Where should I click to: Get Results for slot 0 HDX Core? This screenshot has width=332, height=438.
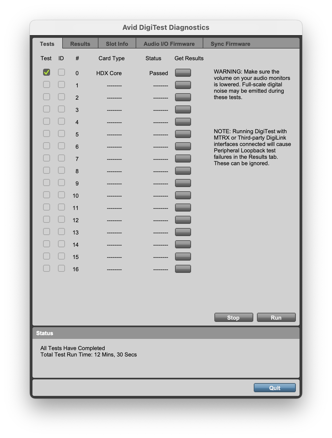pyautogui.click(x=183, y=73)
